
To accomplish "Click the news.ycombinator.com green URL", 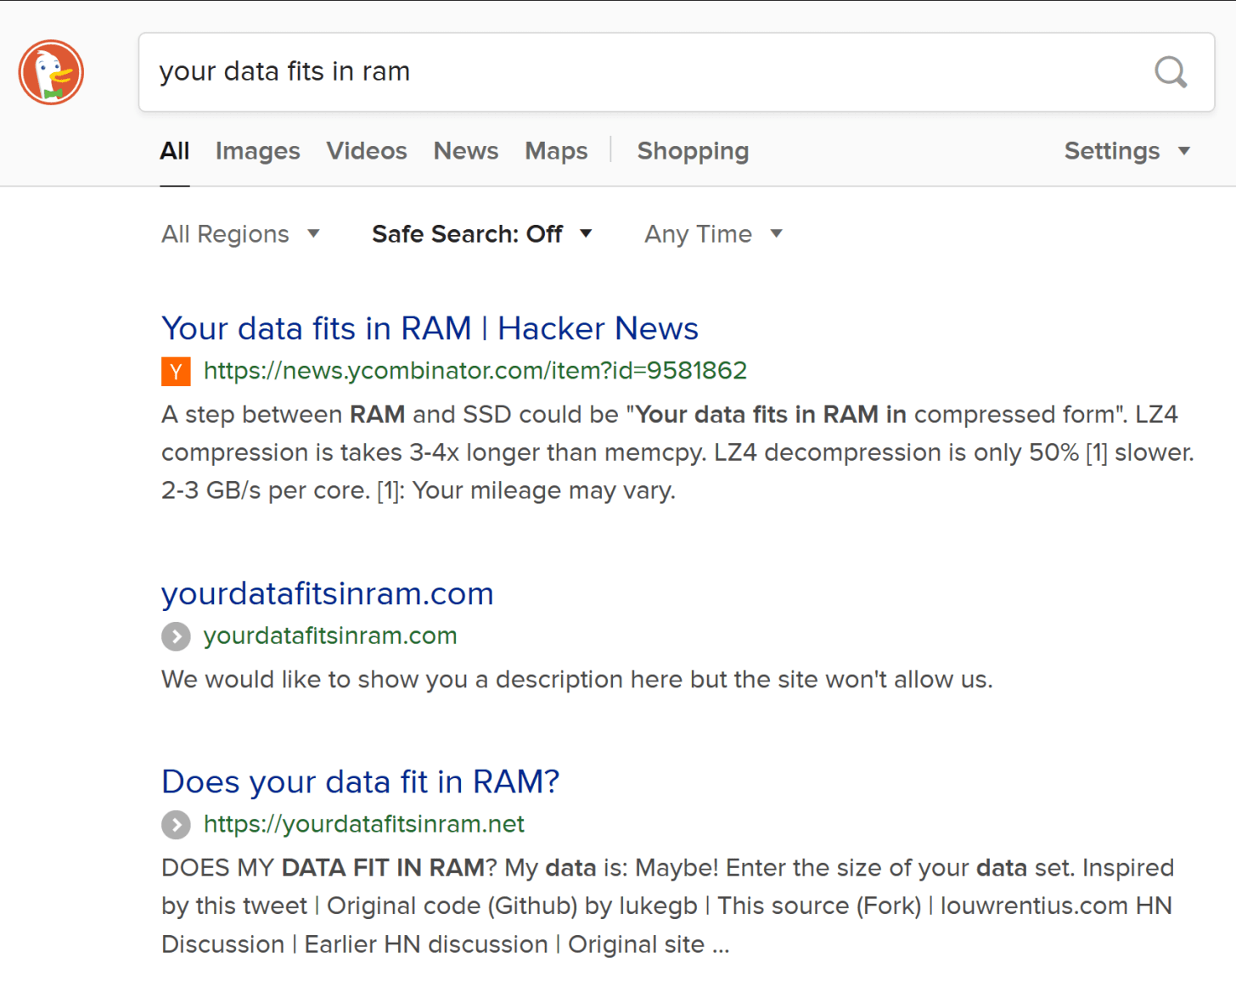I will click(475, 371).
